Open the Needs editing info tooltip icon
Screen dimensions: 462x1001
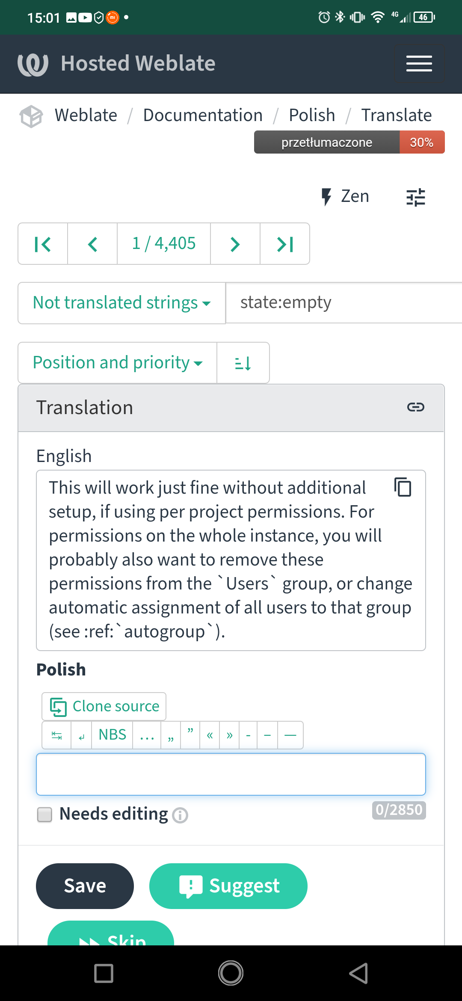(x=180, y=815)
